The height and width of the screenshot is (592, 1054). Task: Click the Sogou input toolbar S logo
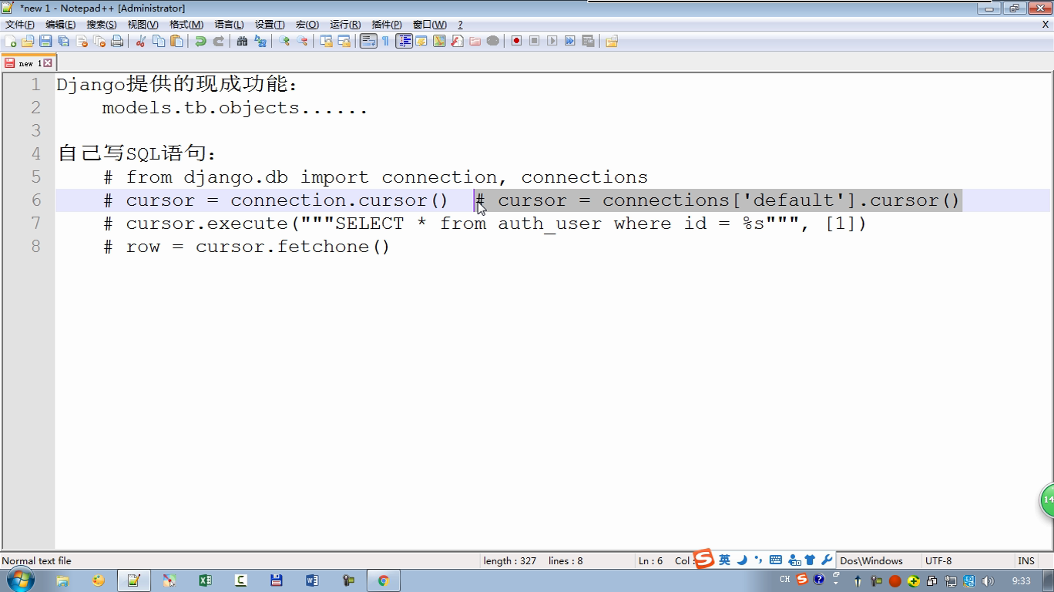[703, 560]
